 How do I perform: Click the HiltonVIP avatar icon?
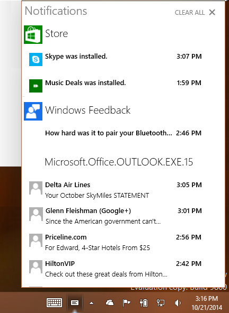[x=36, y=266]
